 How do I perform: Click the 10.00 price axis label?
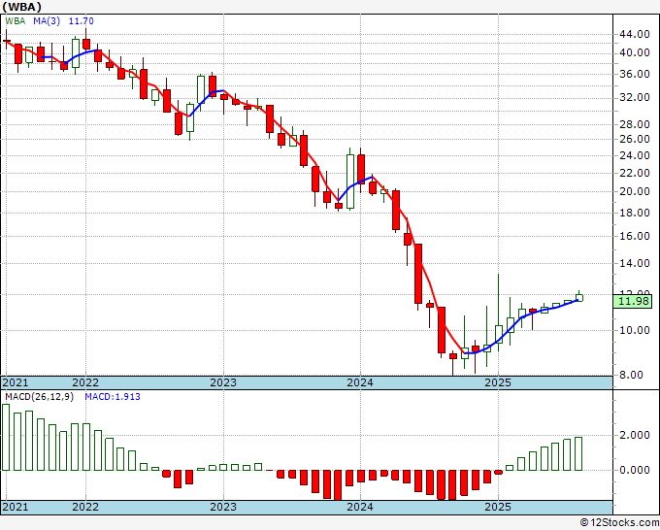coord(635,330)
